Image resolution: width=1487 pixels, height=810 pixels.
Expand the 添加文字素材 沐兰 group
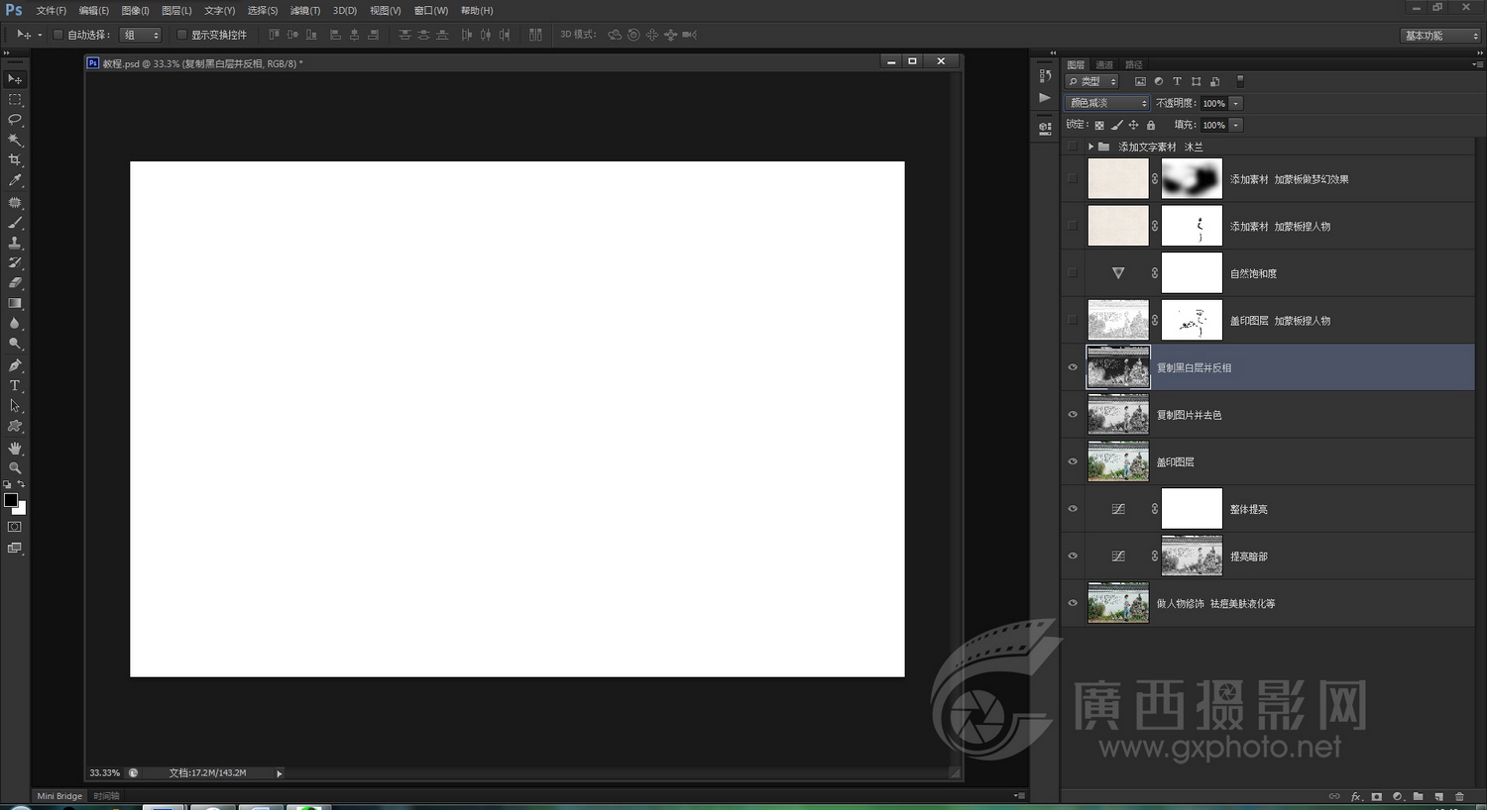[1091, 147]
